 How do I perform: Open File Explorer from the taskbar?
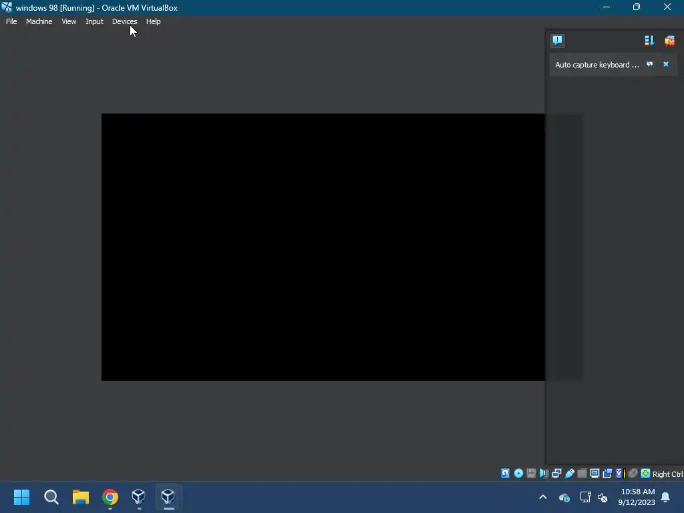81,497
